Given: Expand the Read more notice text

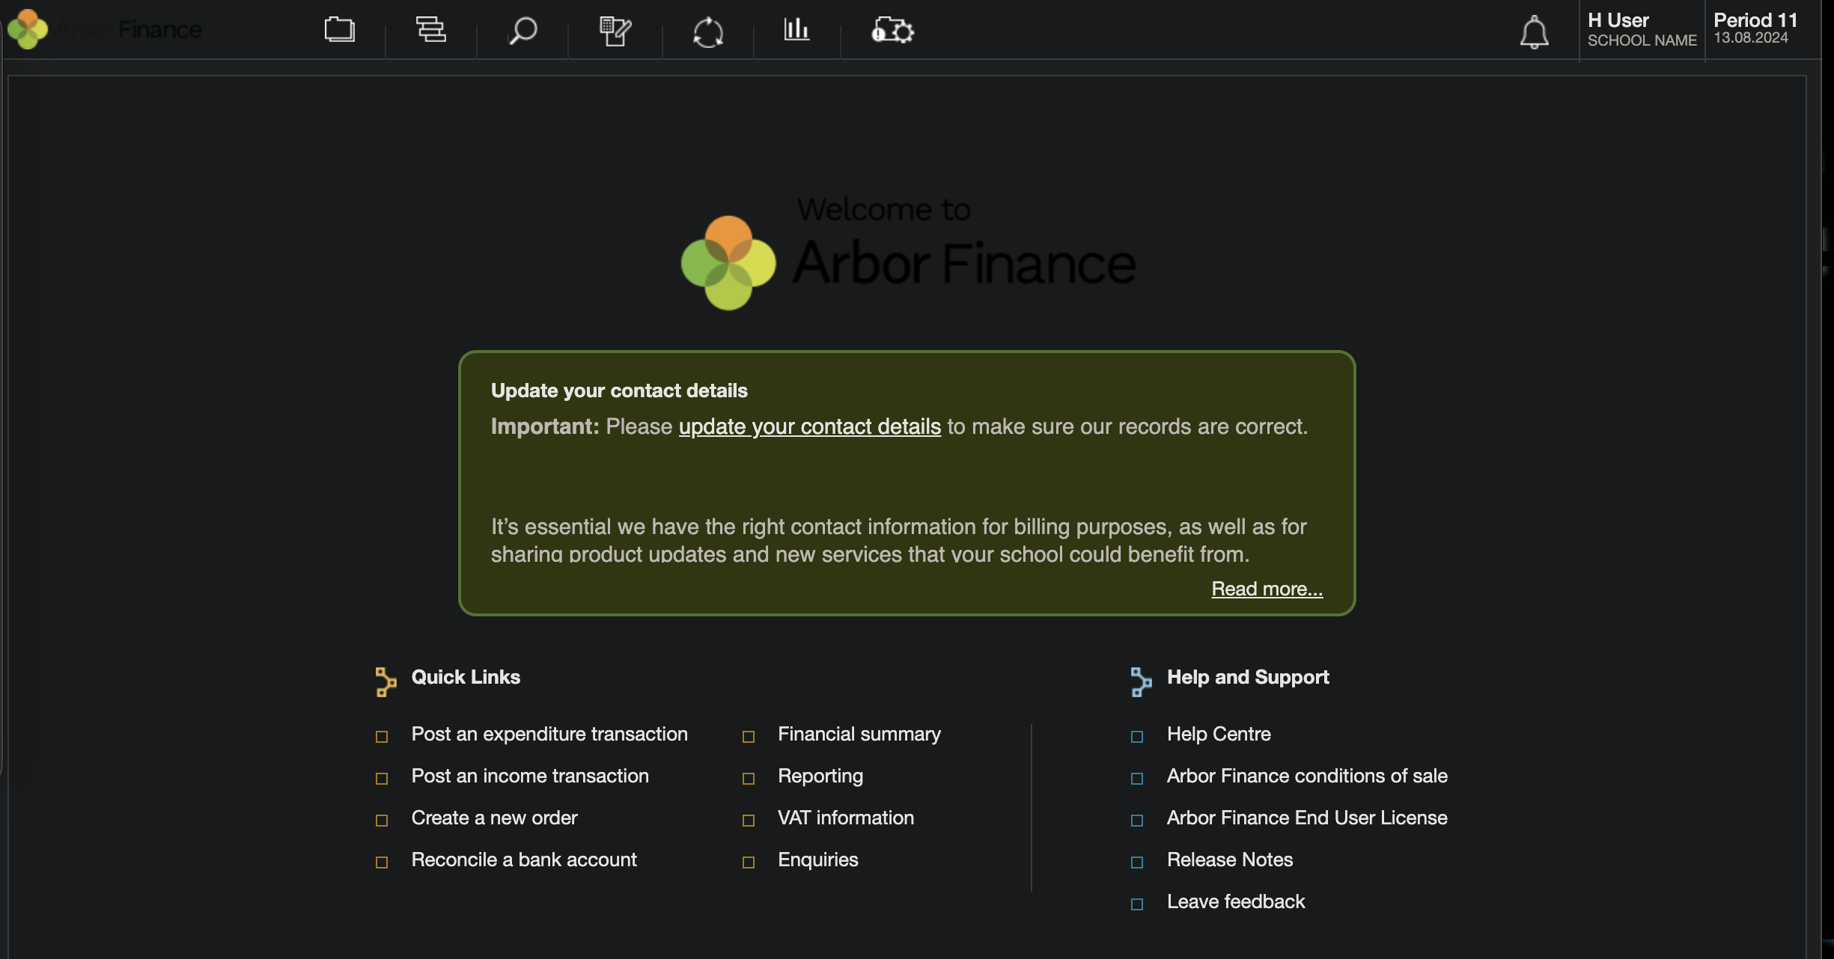Looking at the screenshot, I should pos(1266,589).
